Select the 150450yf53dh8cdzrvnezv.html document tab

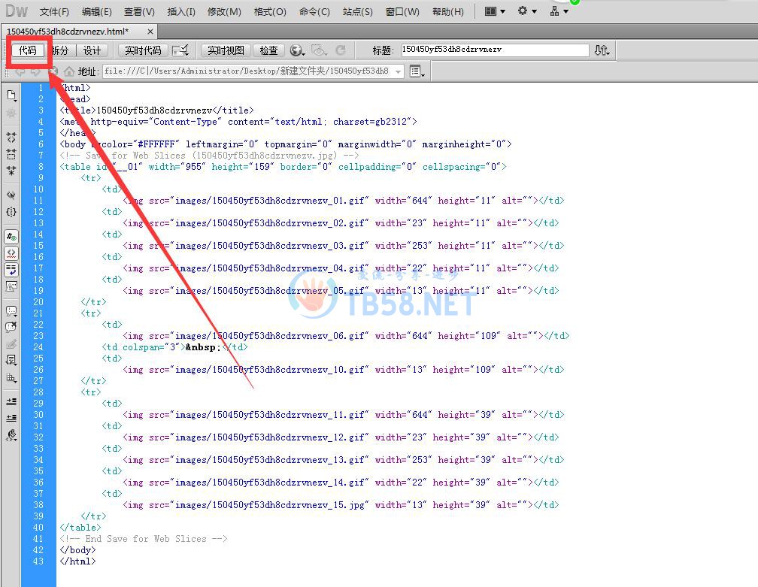tap(68, 32)
